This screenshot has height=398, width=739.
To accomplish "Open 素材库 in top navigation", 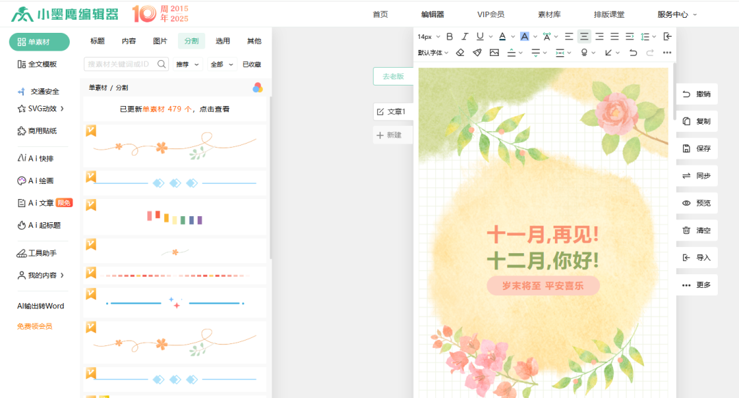I will pyautogui.click(x=549, y=14).
